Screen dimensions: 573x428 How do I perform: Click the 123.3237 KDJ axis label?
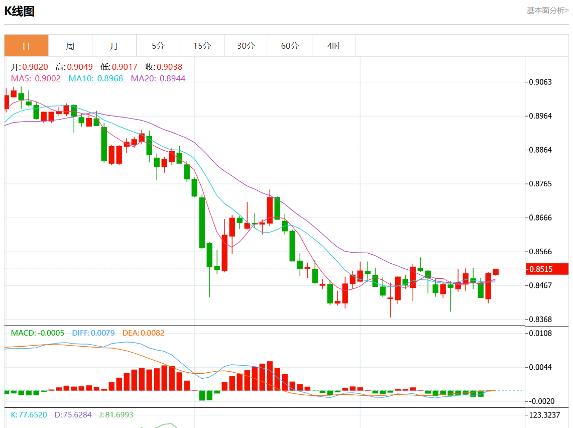[544, 415]
